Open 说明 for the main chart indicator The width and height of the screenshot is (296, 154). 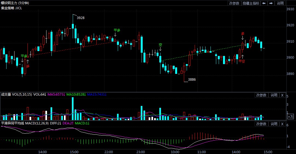click(x=280, y=3)
